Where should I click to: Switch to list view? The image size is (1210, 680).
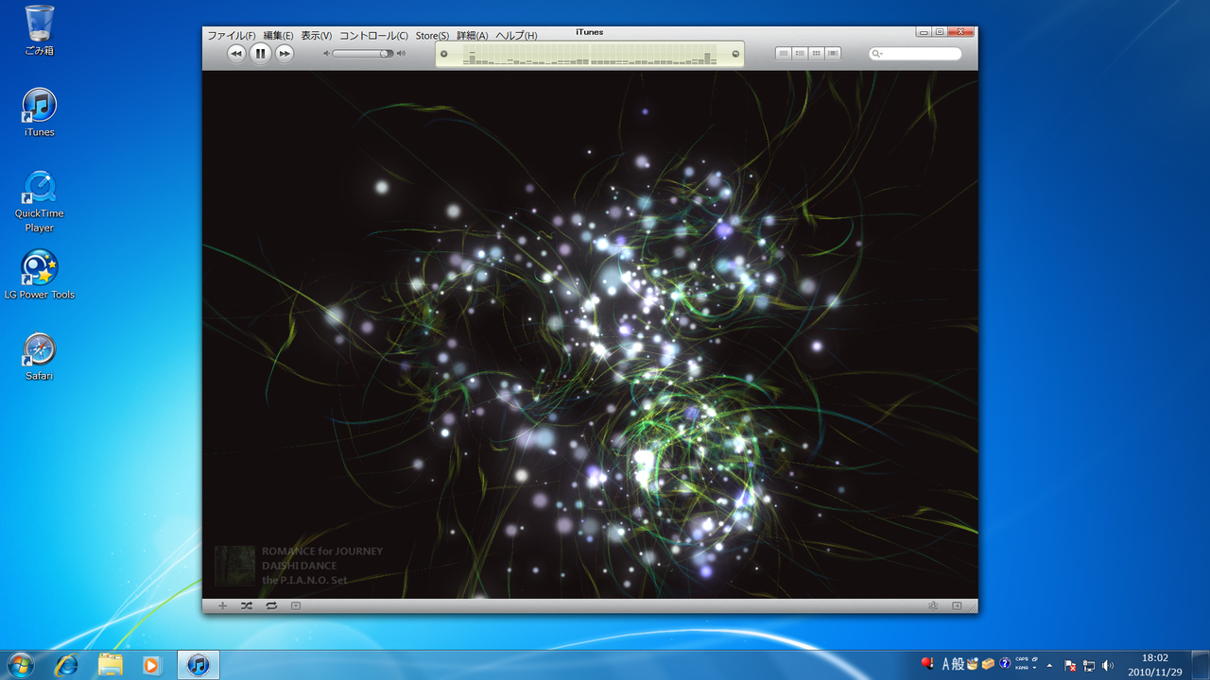(x=784, y=54)
